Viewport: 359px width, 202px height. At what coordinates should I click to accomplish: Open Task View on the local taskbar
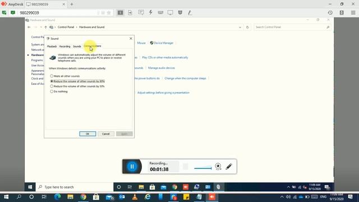(x=44, y=197)
